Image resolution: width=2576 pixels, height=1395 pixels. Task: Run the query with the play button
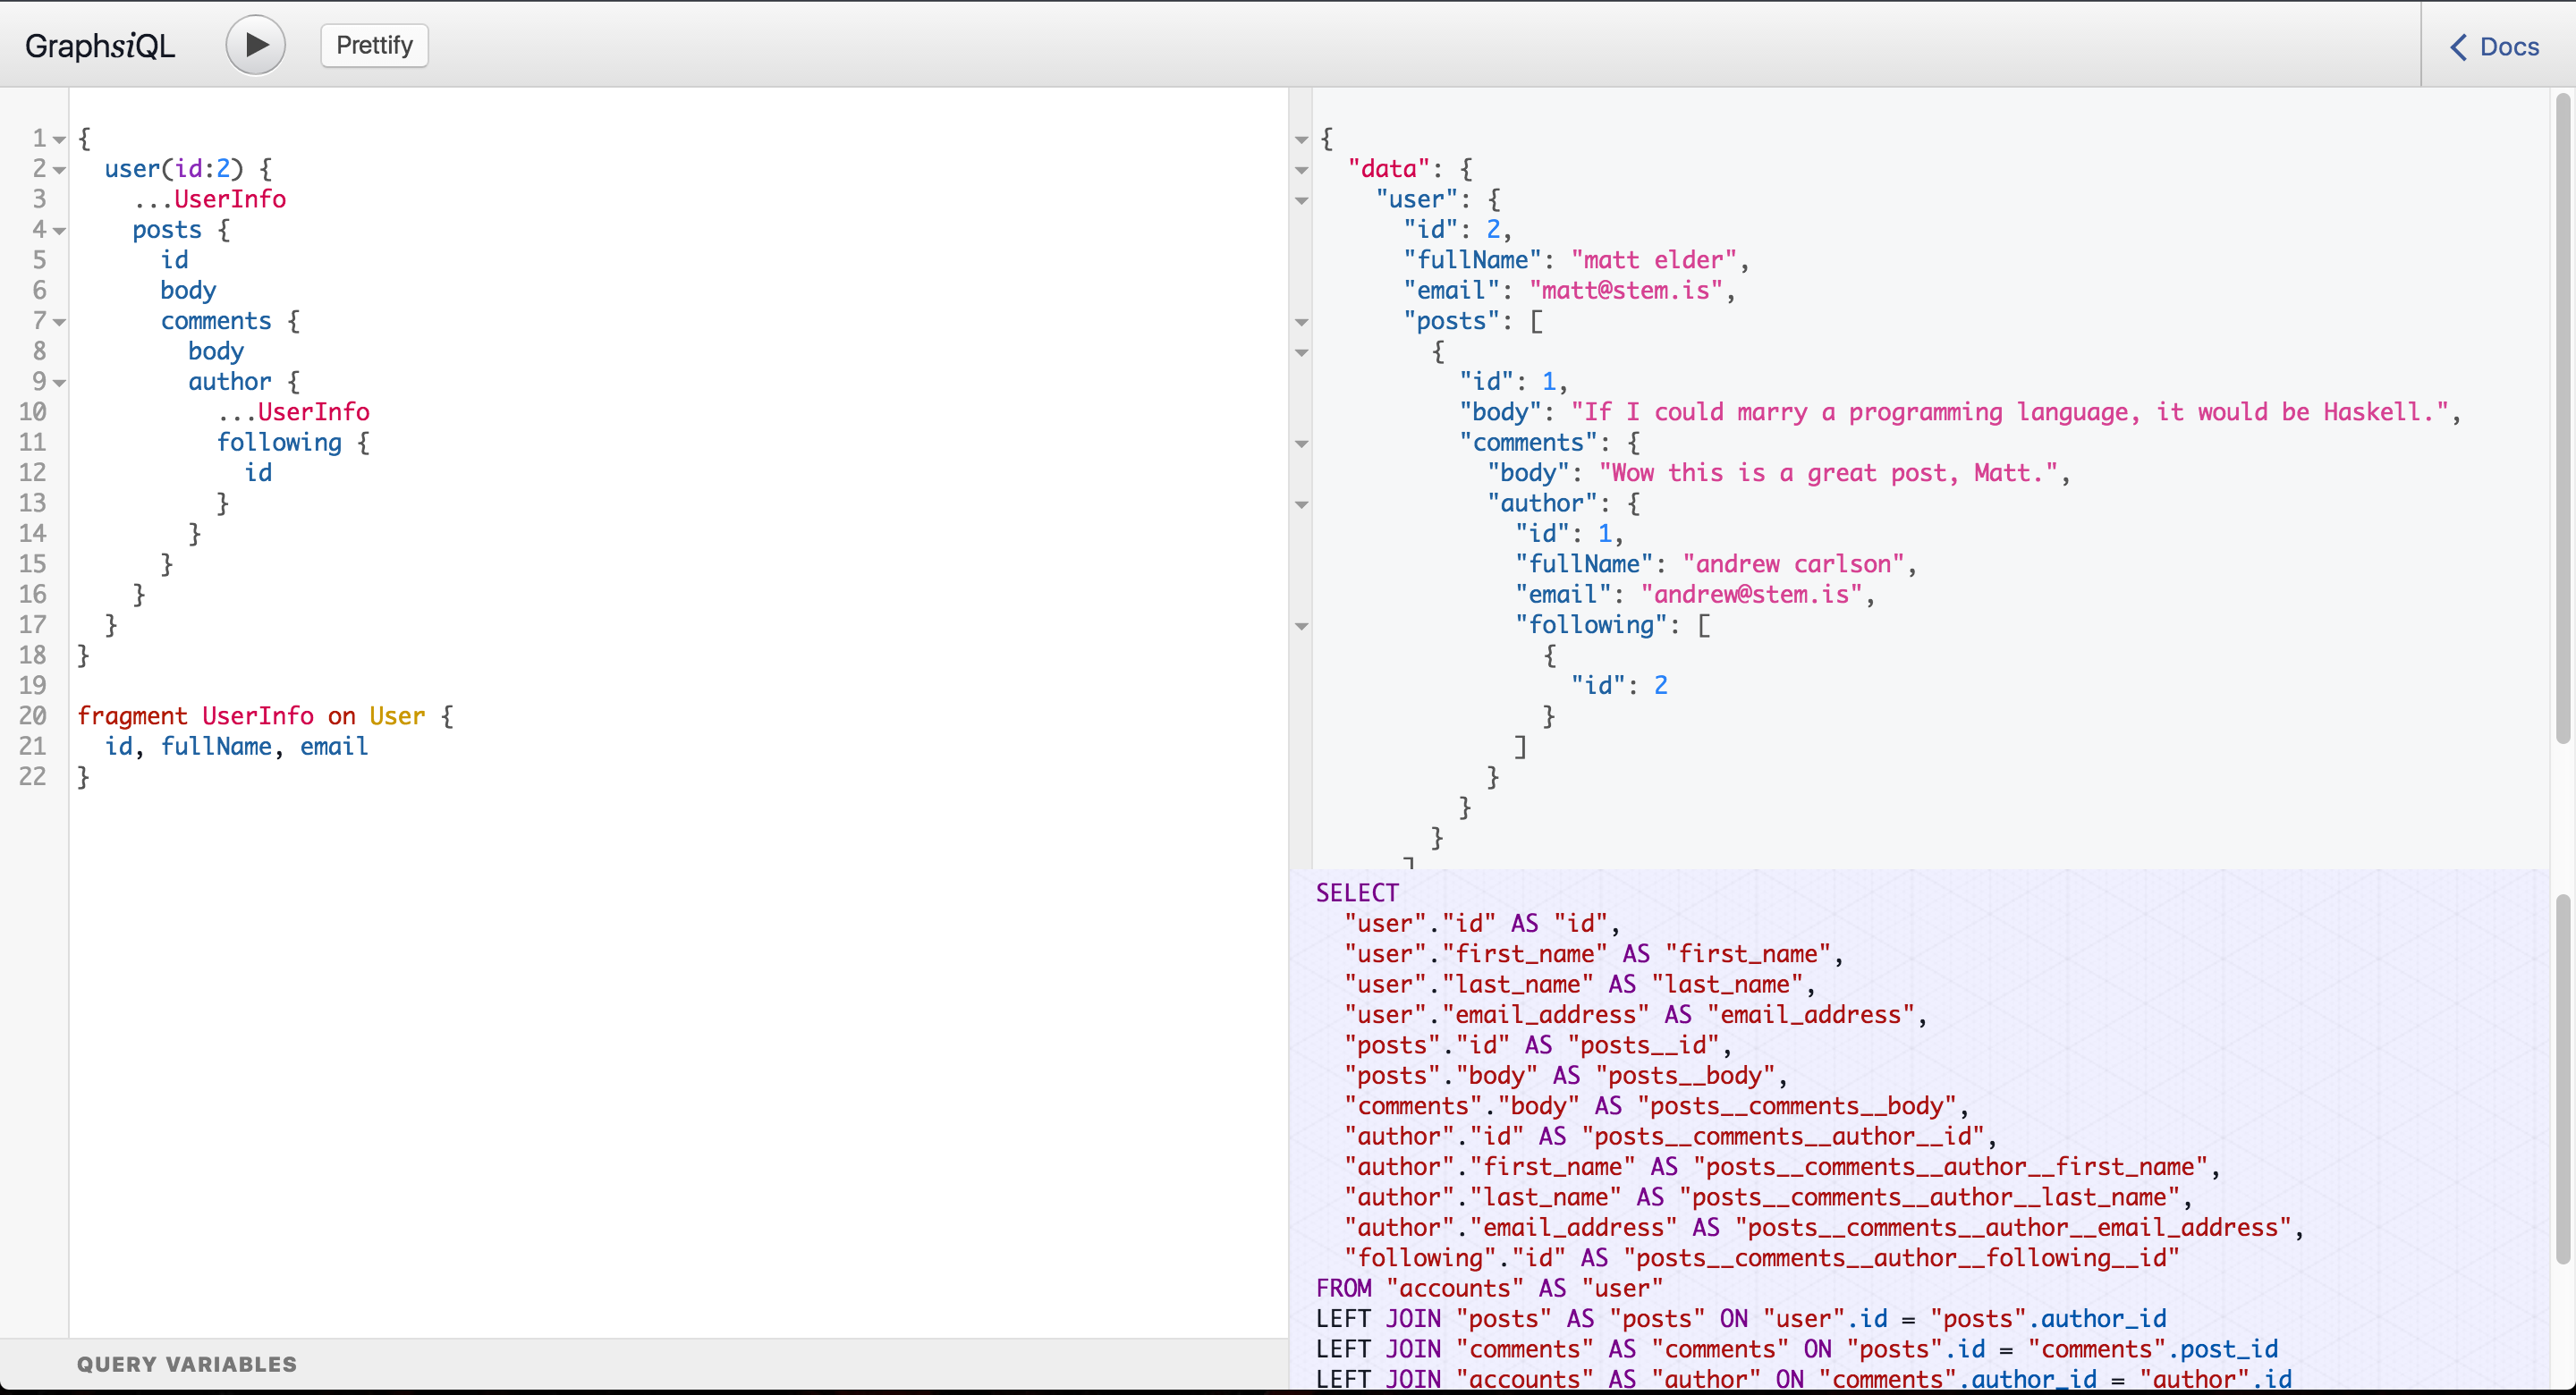click(x=255, y=45)
